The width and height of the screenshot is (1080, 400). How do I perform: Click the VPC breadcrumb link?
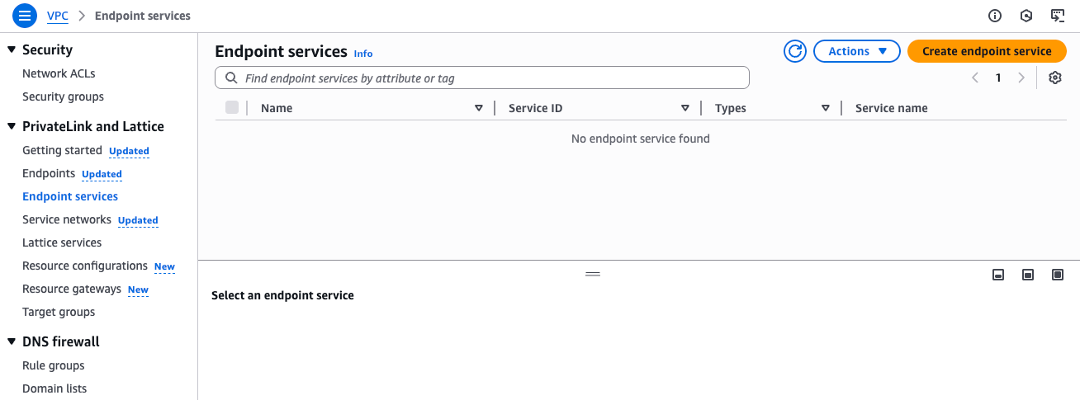[58, 16]
